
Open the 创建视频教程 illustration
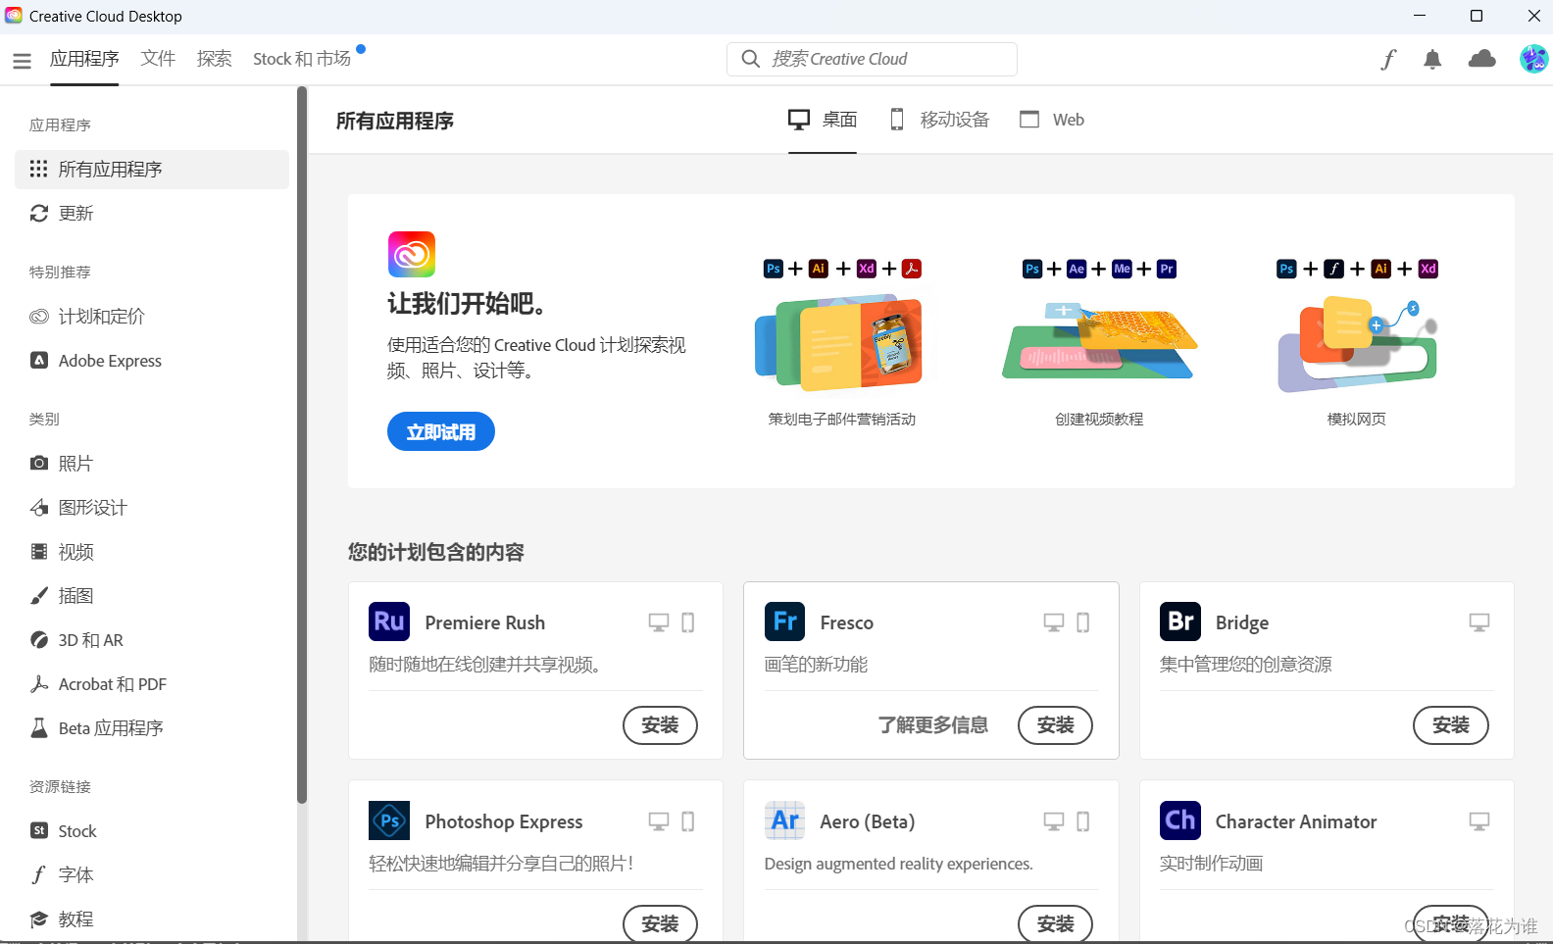pos(1099,342)
